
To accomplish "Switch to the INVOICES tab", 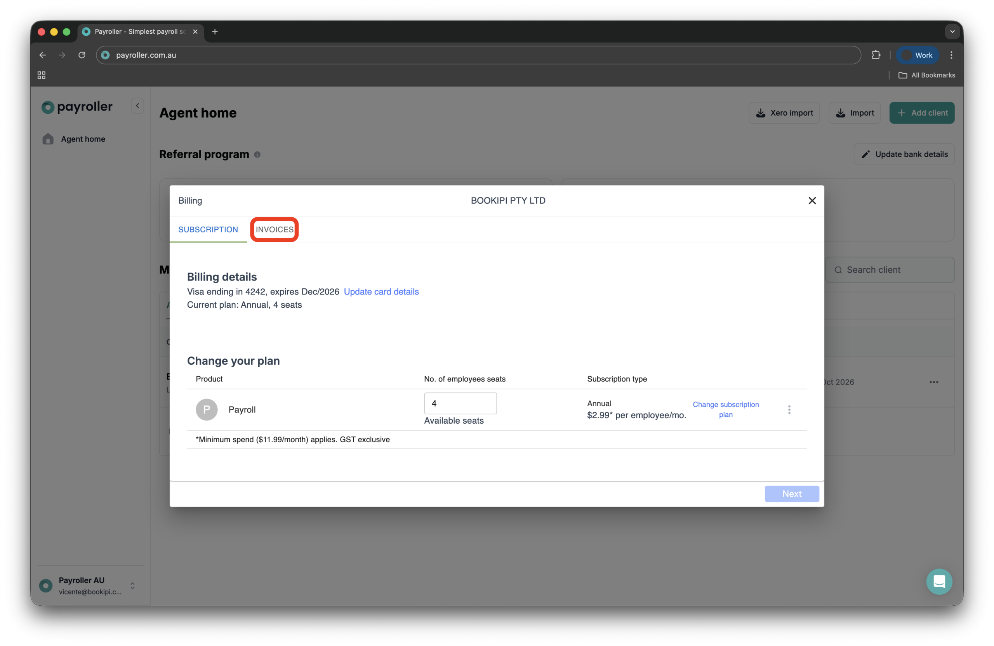I will (x=275, y=229).
